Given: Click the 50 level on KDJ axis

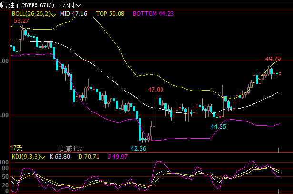Looking at the screenshot, I should 5,177.
